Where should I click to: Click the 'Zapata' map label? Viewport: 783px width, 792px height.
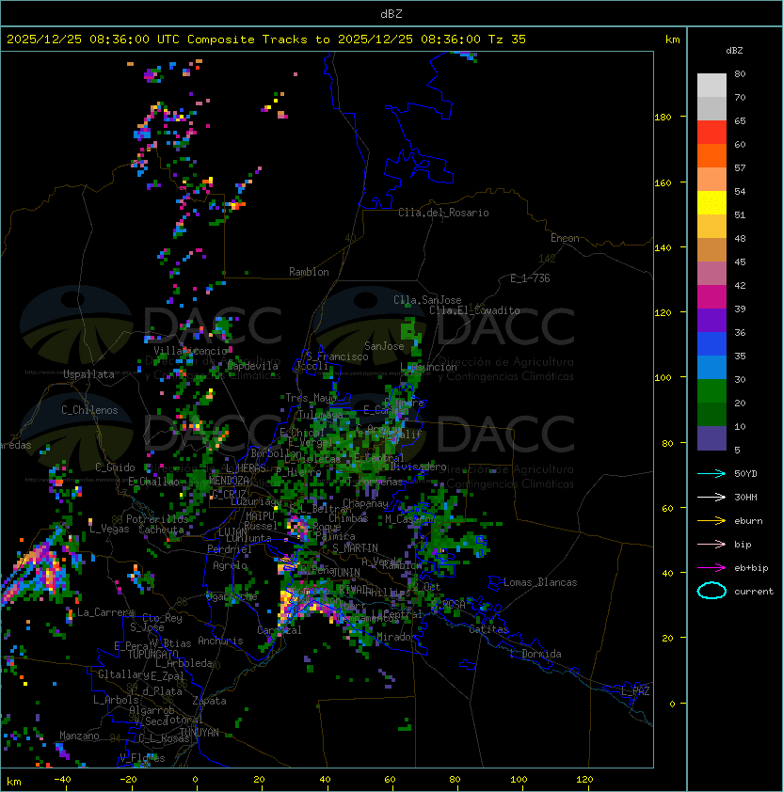(209, 701)
